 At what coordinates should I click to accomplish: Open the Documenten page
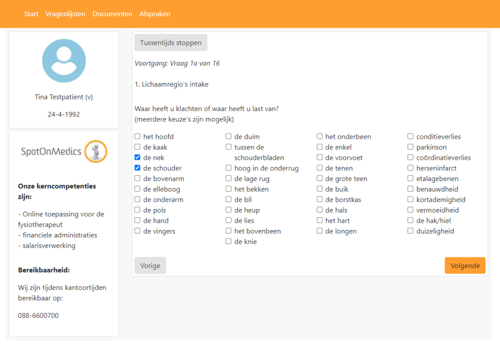(112, 14)
